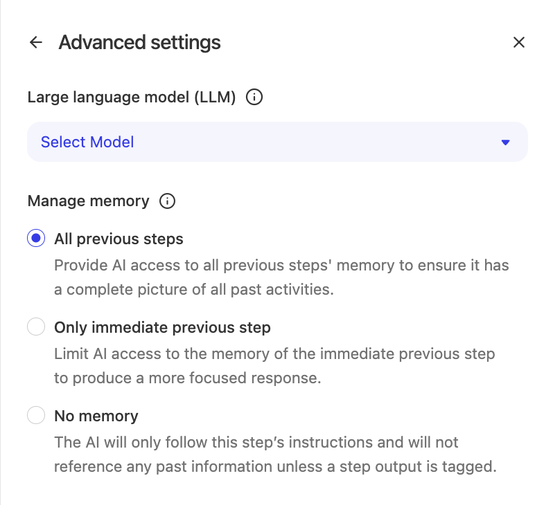Click the 'Advanced settings' heading
The height and width of the screenshot is (505, 553).
pyautogui.click(x=139, y=43)
